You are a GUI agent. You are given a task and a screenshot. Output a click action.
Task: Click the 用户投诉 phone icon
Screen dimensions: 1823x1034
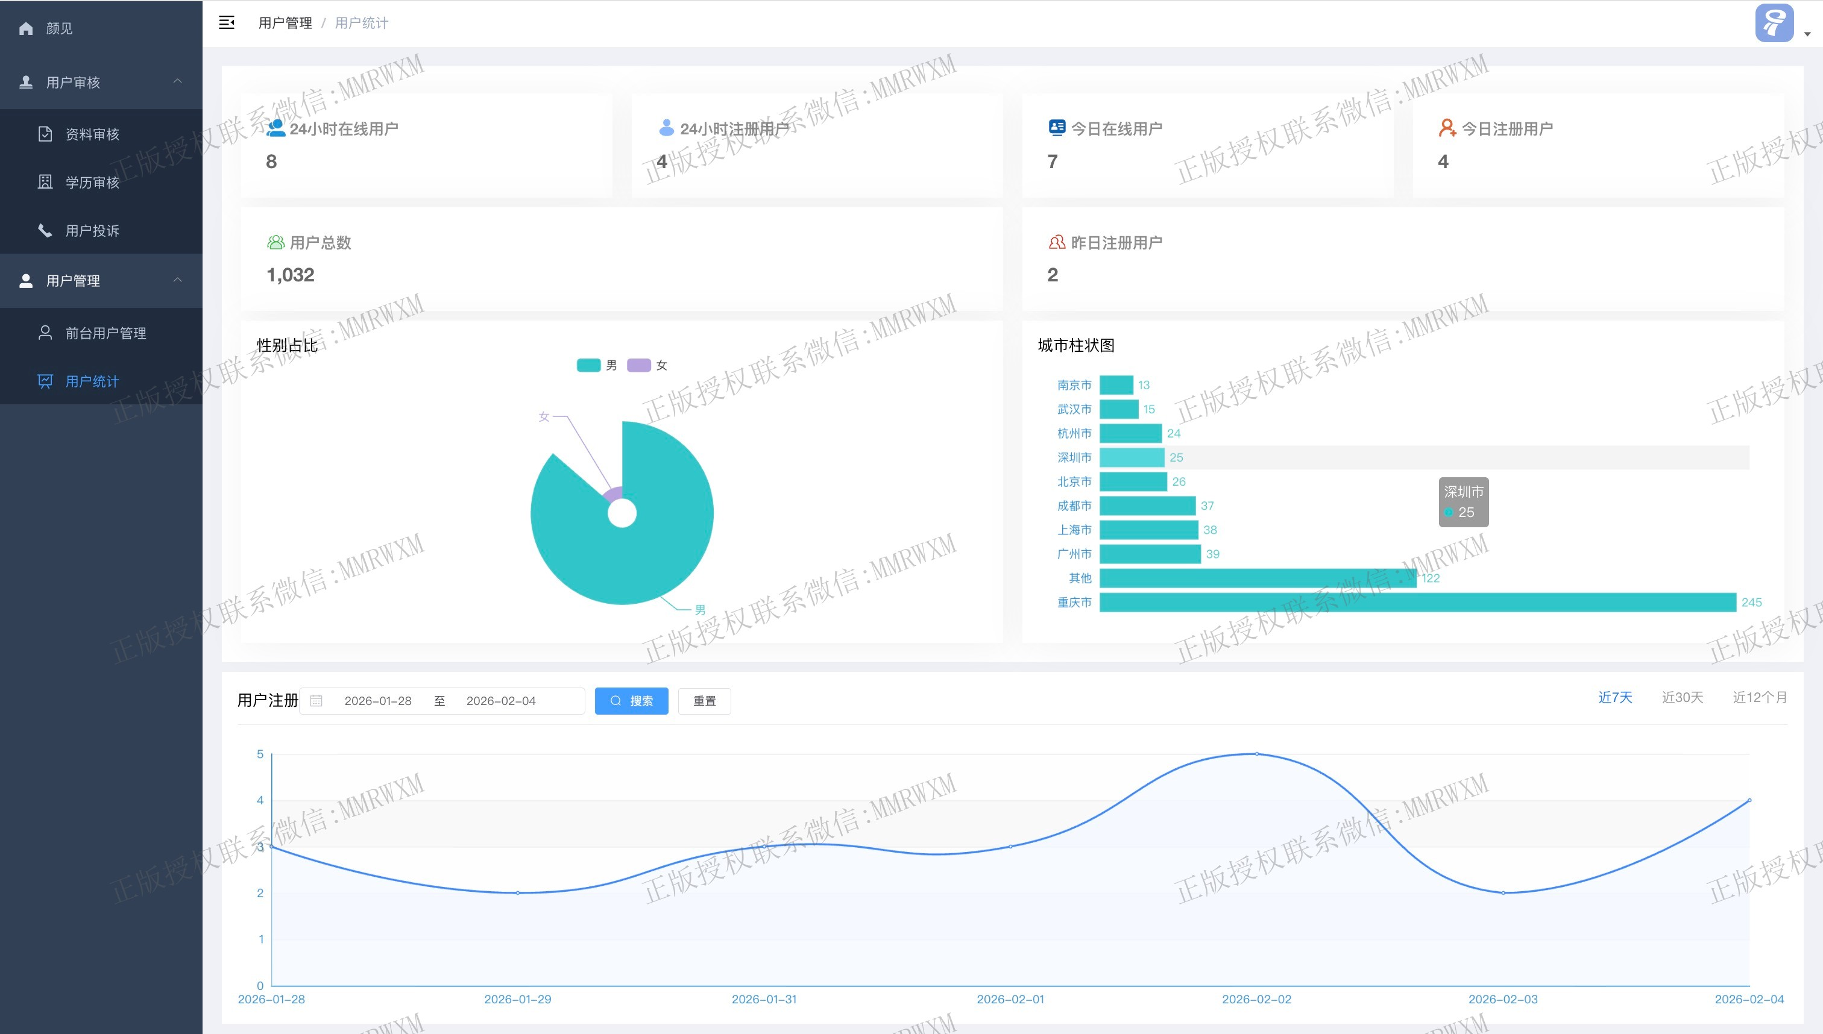pos(45,230)
